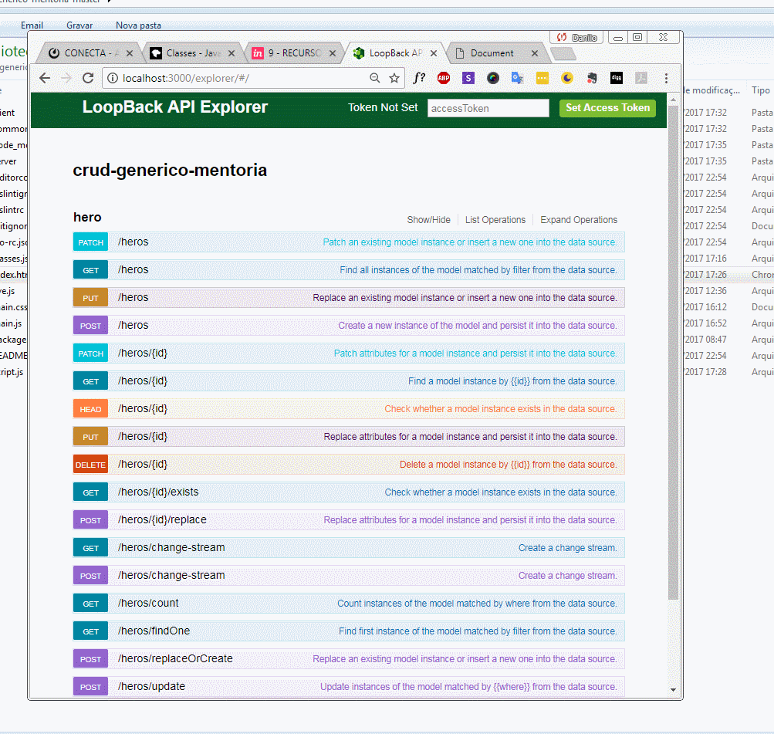Open /heros/findOne endpoint
The width and height of the screenshot is (774, 734).
tap(154, 631)
